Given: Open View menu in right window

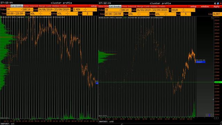Looking at the screenshot, I should 101,7.
